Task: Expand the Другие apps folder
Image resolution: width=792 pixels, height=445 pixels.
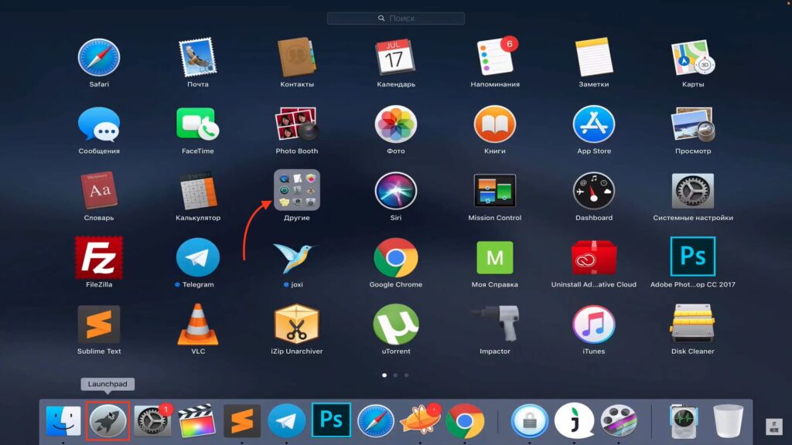Action: (296, 190)
